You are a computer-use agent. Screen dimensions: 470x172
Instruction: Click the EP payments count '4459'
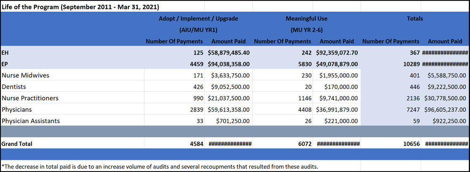196,64
